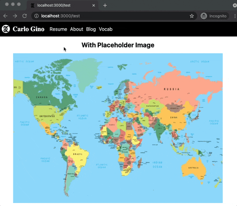Open the Resume nav link

58,29
